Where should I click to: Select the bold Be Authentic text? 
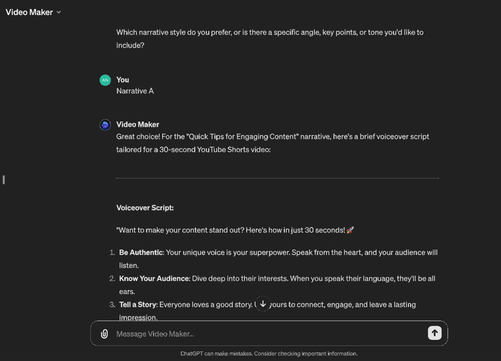point(141,252)
